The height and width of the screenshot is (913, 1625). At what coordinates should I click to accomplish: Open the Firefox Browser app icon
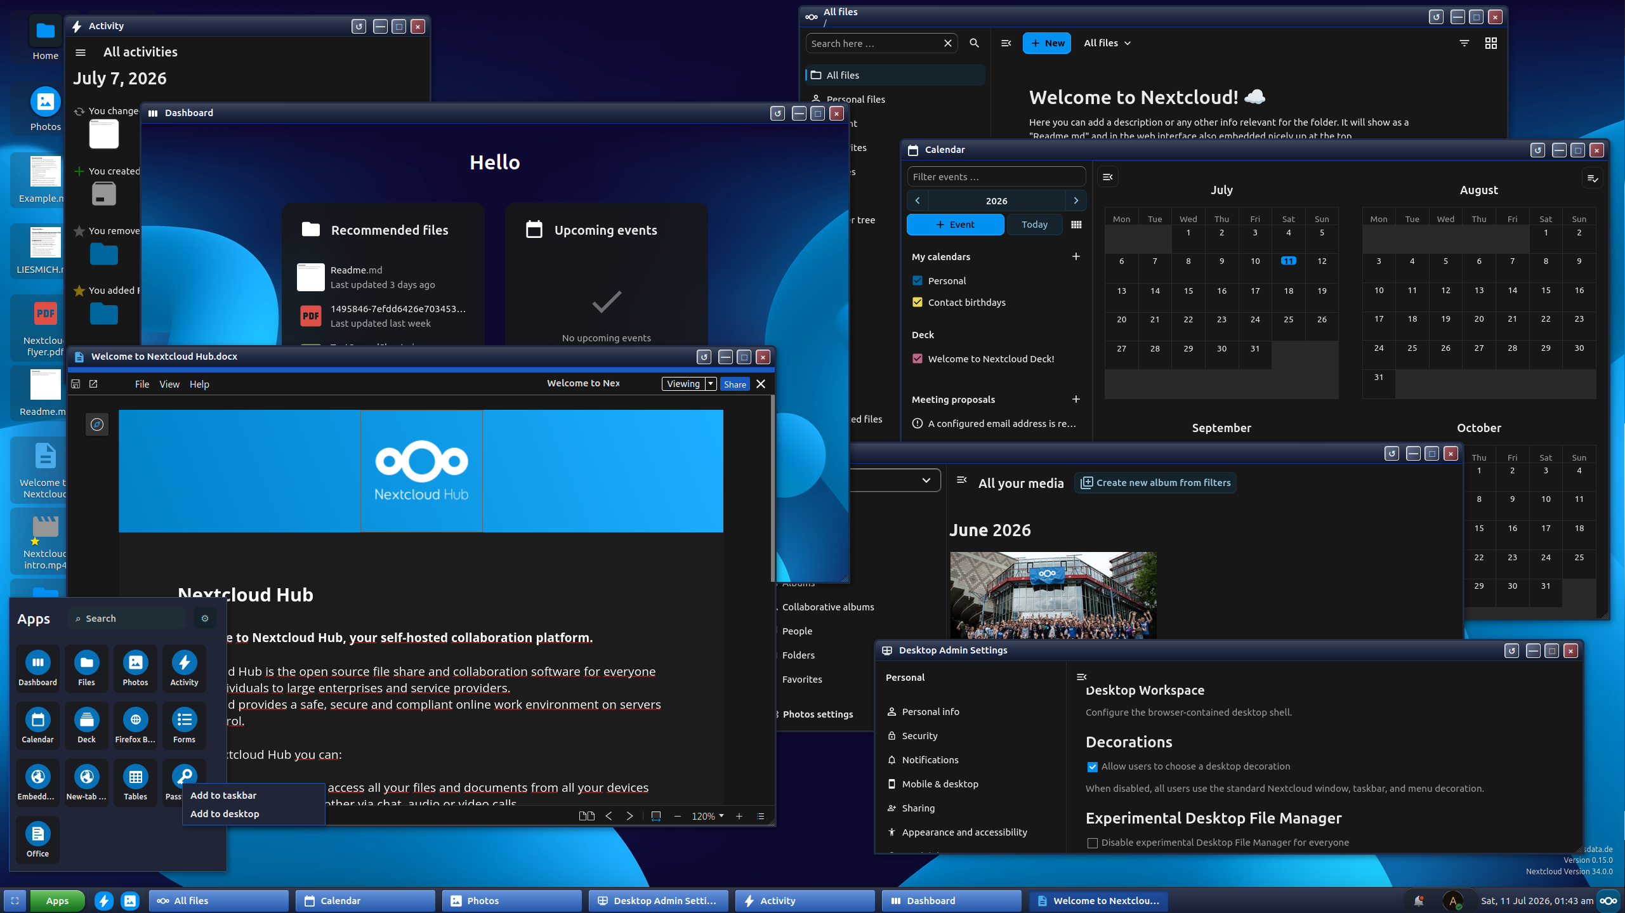coord(135,725)
